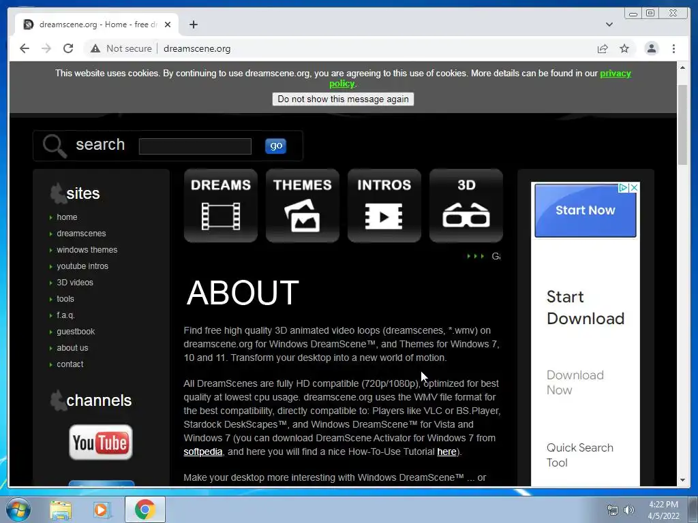This screenshot has height=523, width=698.
Task: Go back to previous page
Action: click(x=25, y=48)
